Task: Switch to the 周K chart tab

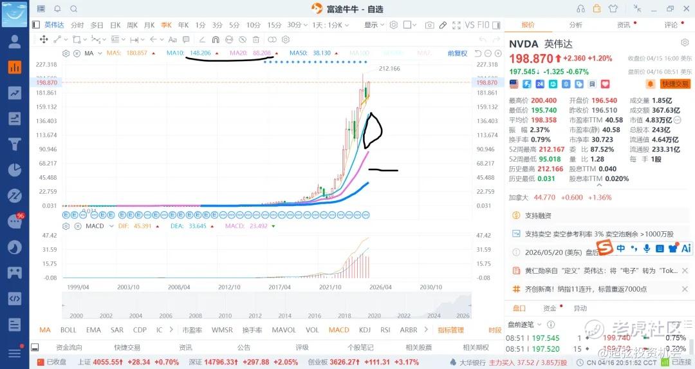Action: pos(132,25)
